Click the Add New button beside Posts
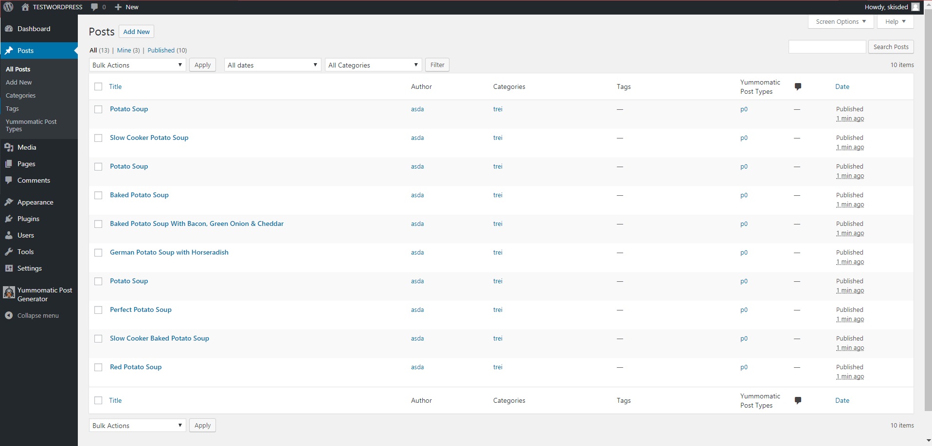932x446 pixels. pyautogui.click(x=137, y=32)
